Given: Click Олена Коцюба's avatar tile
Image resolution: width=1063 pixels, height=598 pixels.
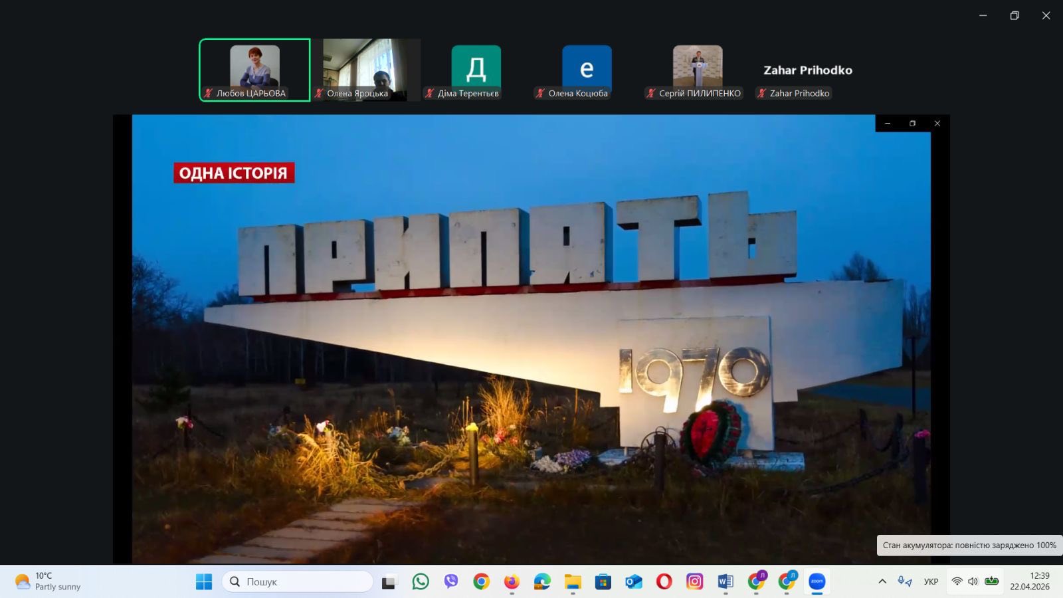Looking at the screenshot, I should [x=587, y=69].
